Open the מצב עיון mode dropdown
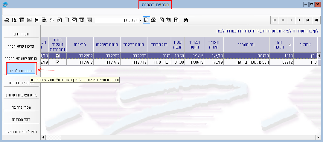The image size is (323, 142). [140, 20]
